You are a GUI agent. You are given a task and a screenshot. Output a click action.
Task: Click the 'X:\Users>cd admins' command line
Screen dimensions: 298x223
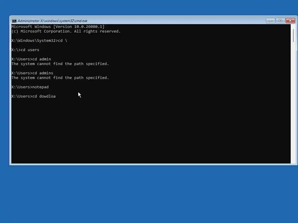[x=32, y=73]
